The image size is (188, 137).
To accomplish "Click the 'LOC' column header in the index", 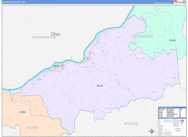I will click(180, 109).
